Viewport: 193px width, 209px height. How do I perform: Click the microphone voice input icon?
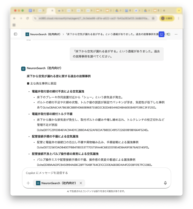[x=165, y=183]
